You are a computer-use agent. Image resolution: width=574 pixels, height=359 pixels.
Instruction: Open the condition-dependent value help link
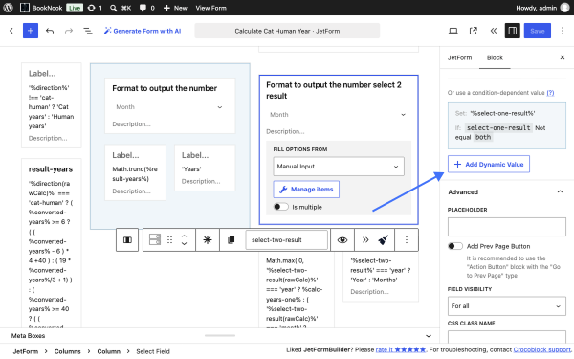pyautogui.click(x=550, y=93)
